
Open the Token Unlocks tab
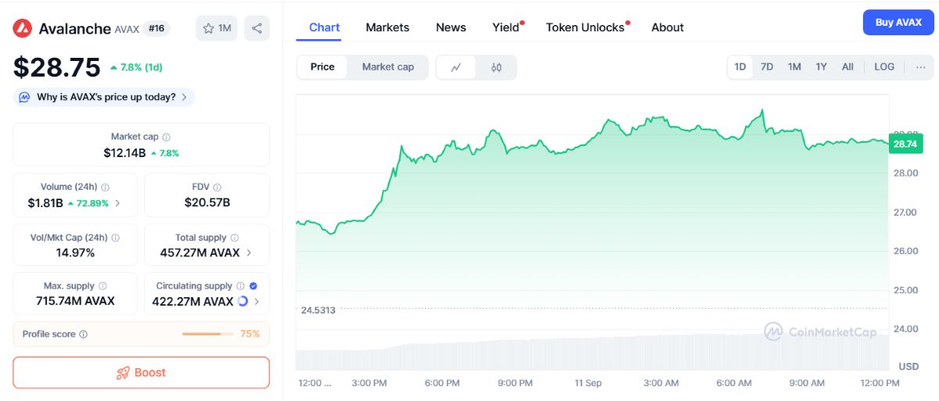(x=587, y=27)
